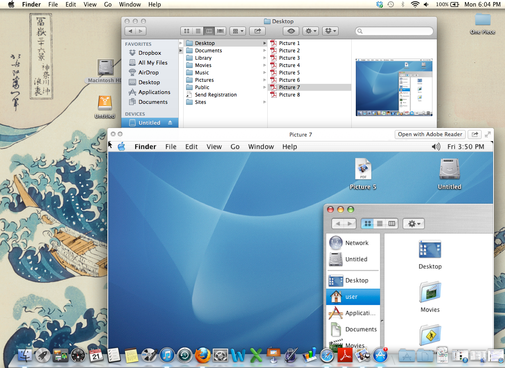Launch Safari compass icon in Dock
This screenshot has width=505, height=368.
(327, 355)
